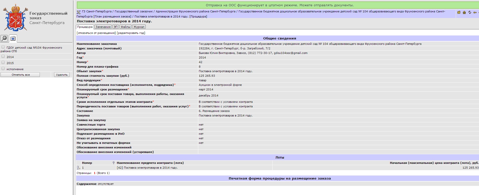
Task: Go to home via the house icon
Action: tap(464, 12)
